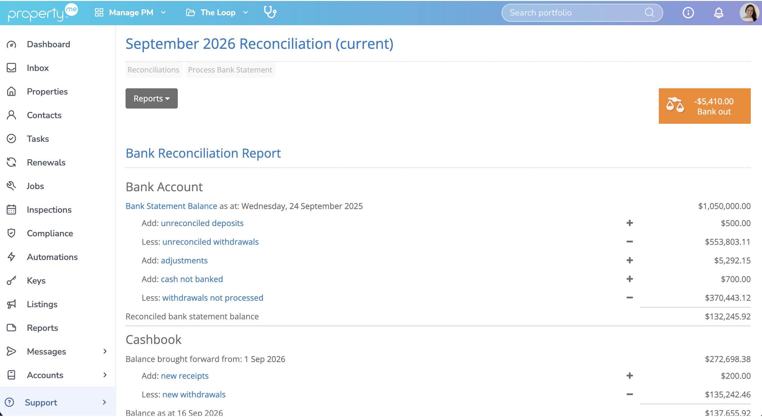The image size is (762, 417).
Task: Click the stethoscope health check icon
Action: point(270,12)
